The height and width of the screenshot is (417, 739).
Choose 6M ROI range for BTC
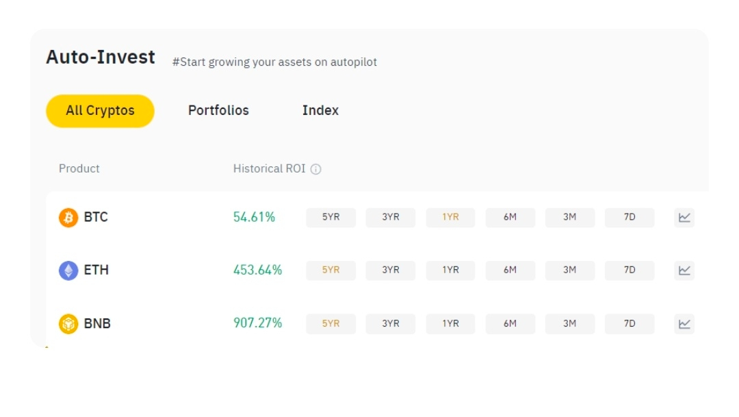pos(510,218)
